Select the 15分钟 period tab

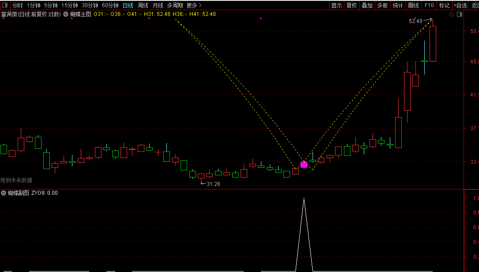[x=70, y=5]
